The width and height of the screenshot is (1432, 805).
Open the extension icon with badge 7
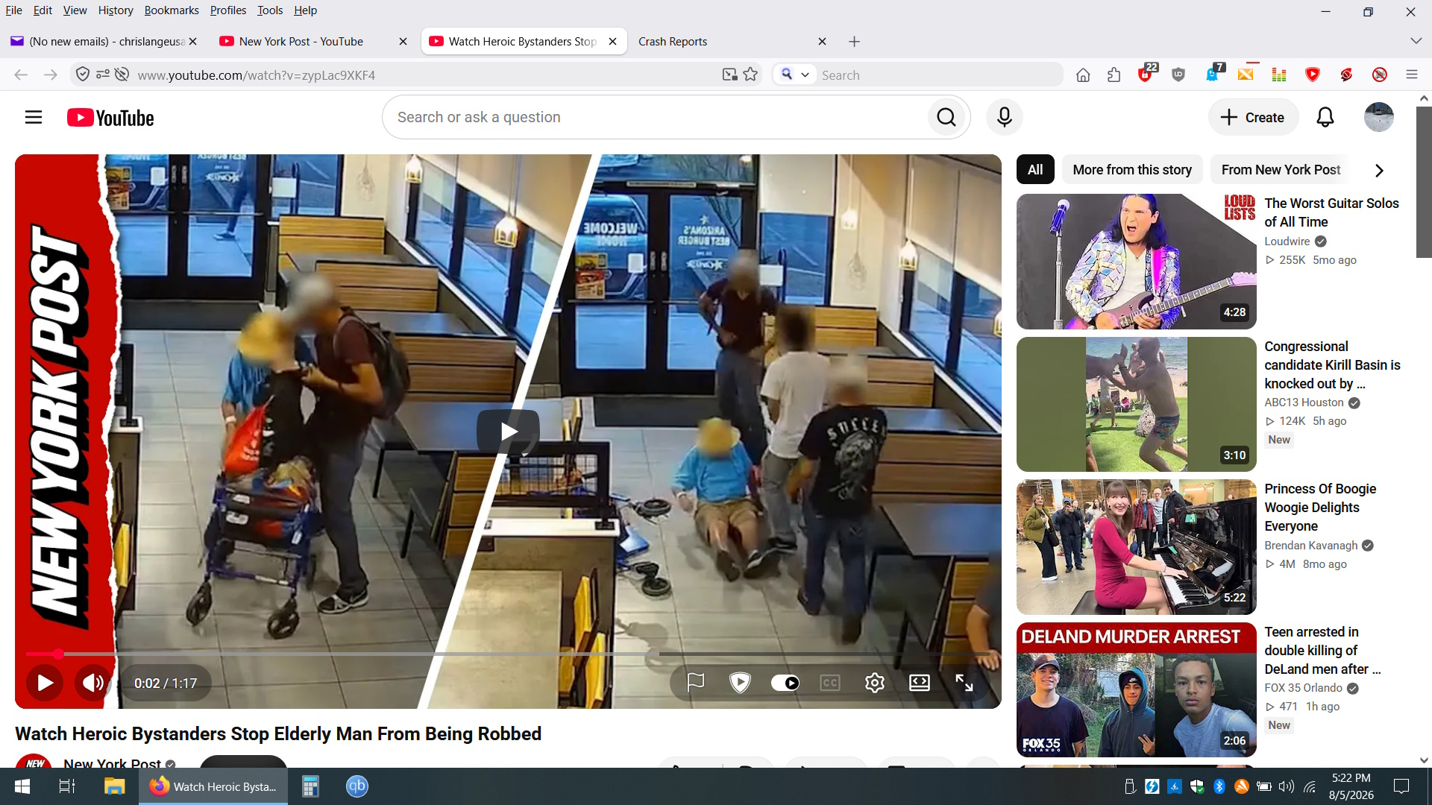click(1213, 74)
